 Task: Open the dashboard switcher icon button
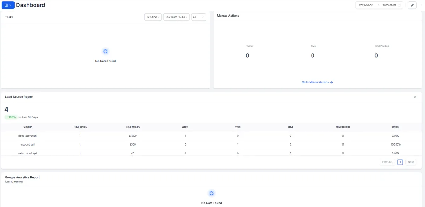click(8, 5)
